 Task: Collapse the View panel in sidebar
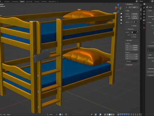pos(126,11)
